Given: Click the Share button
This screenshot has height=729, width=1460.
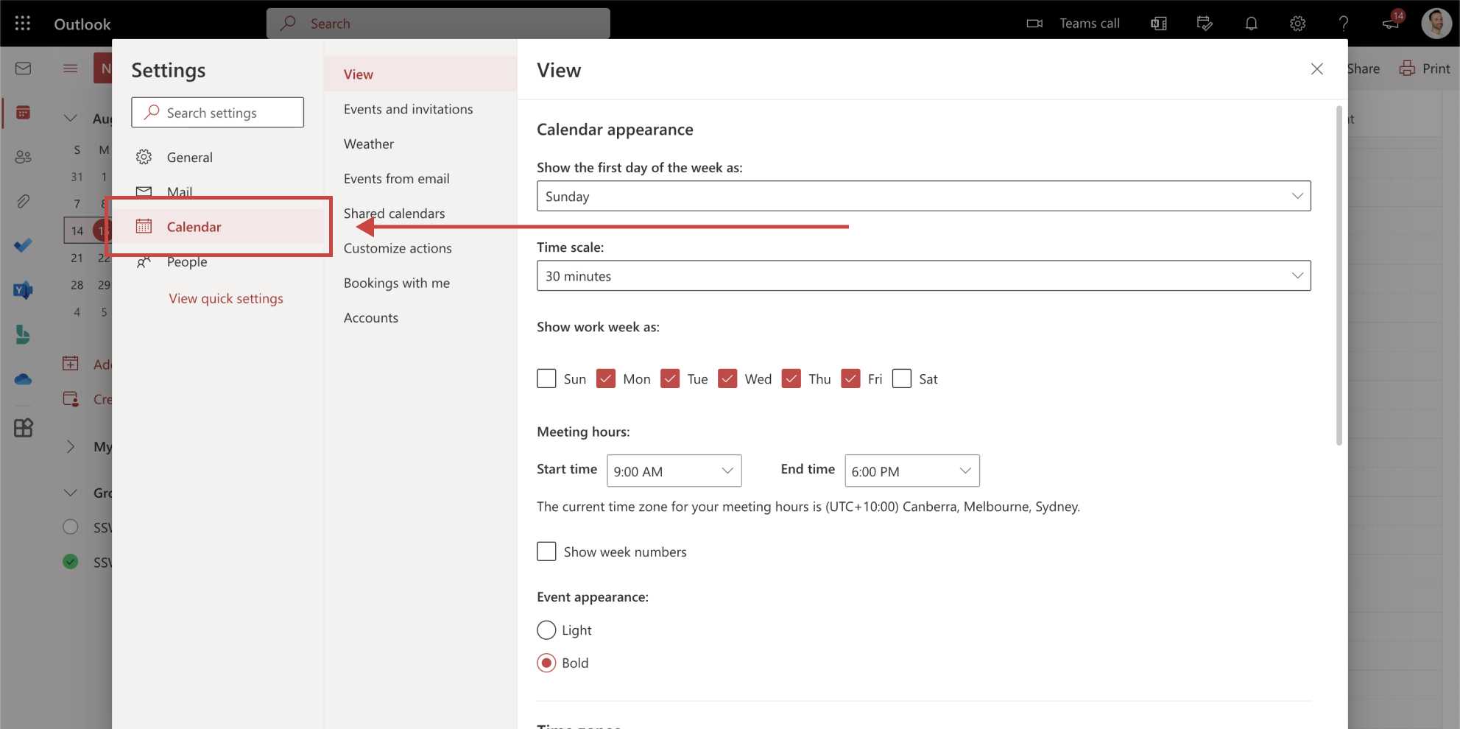Looking at the screenshot, I should tap(1363, 68).
